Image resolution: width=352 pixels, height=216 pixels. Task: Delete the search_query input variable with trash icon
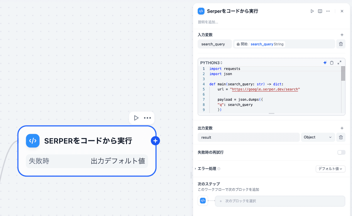coord(341,44)
